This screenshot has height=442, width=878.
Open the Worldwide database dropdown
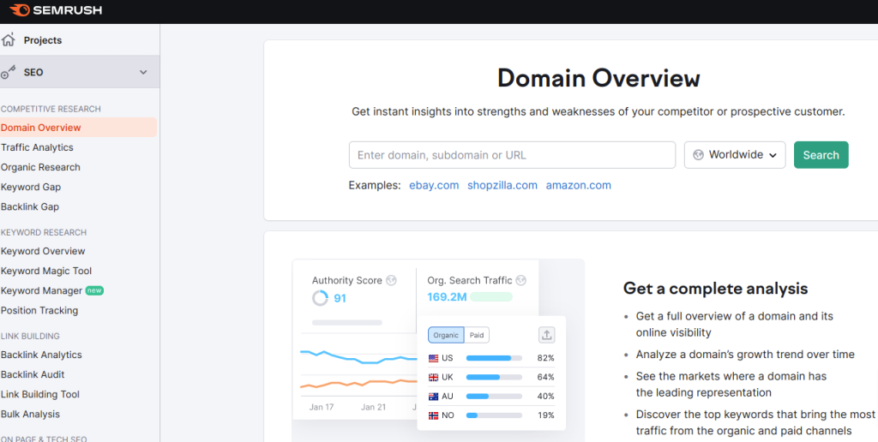pyautogui.click(x=735, y=155)
